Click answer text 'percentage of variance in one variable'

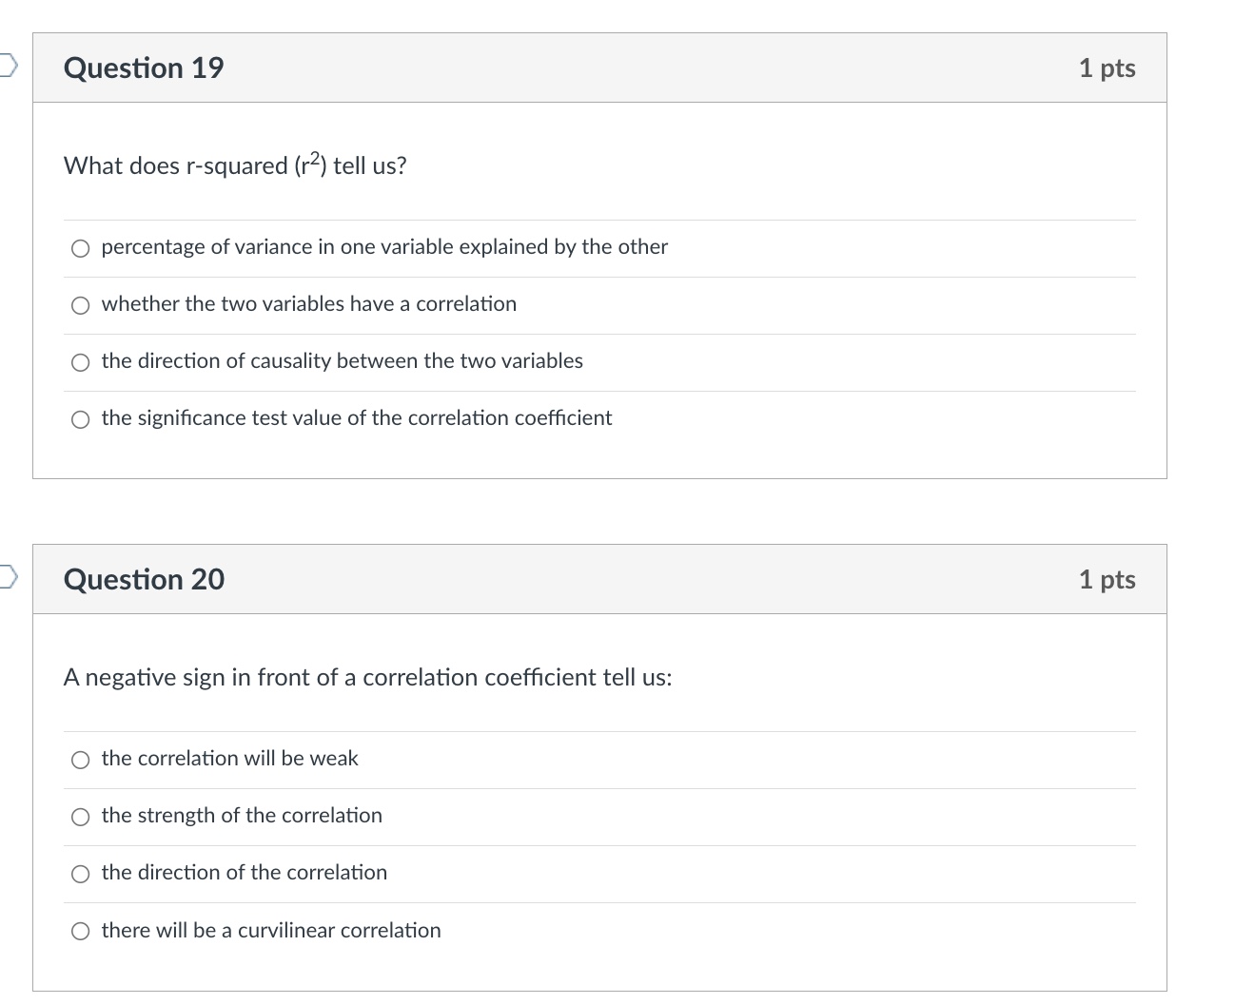[x=277, y=247]
